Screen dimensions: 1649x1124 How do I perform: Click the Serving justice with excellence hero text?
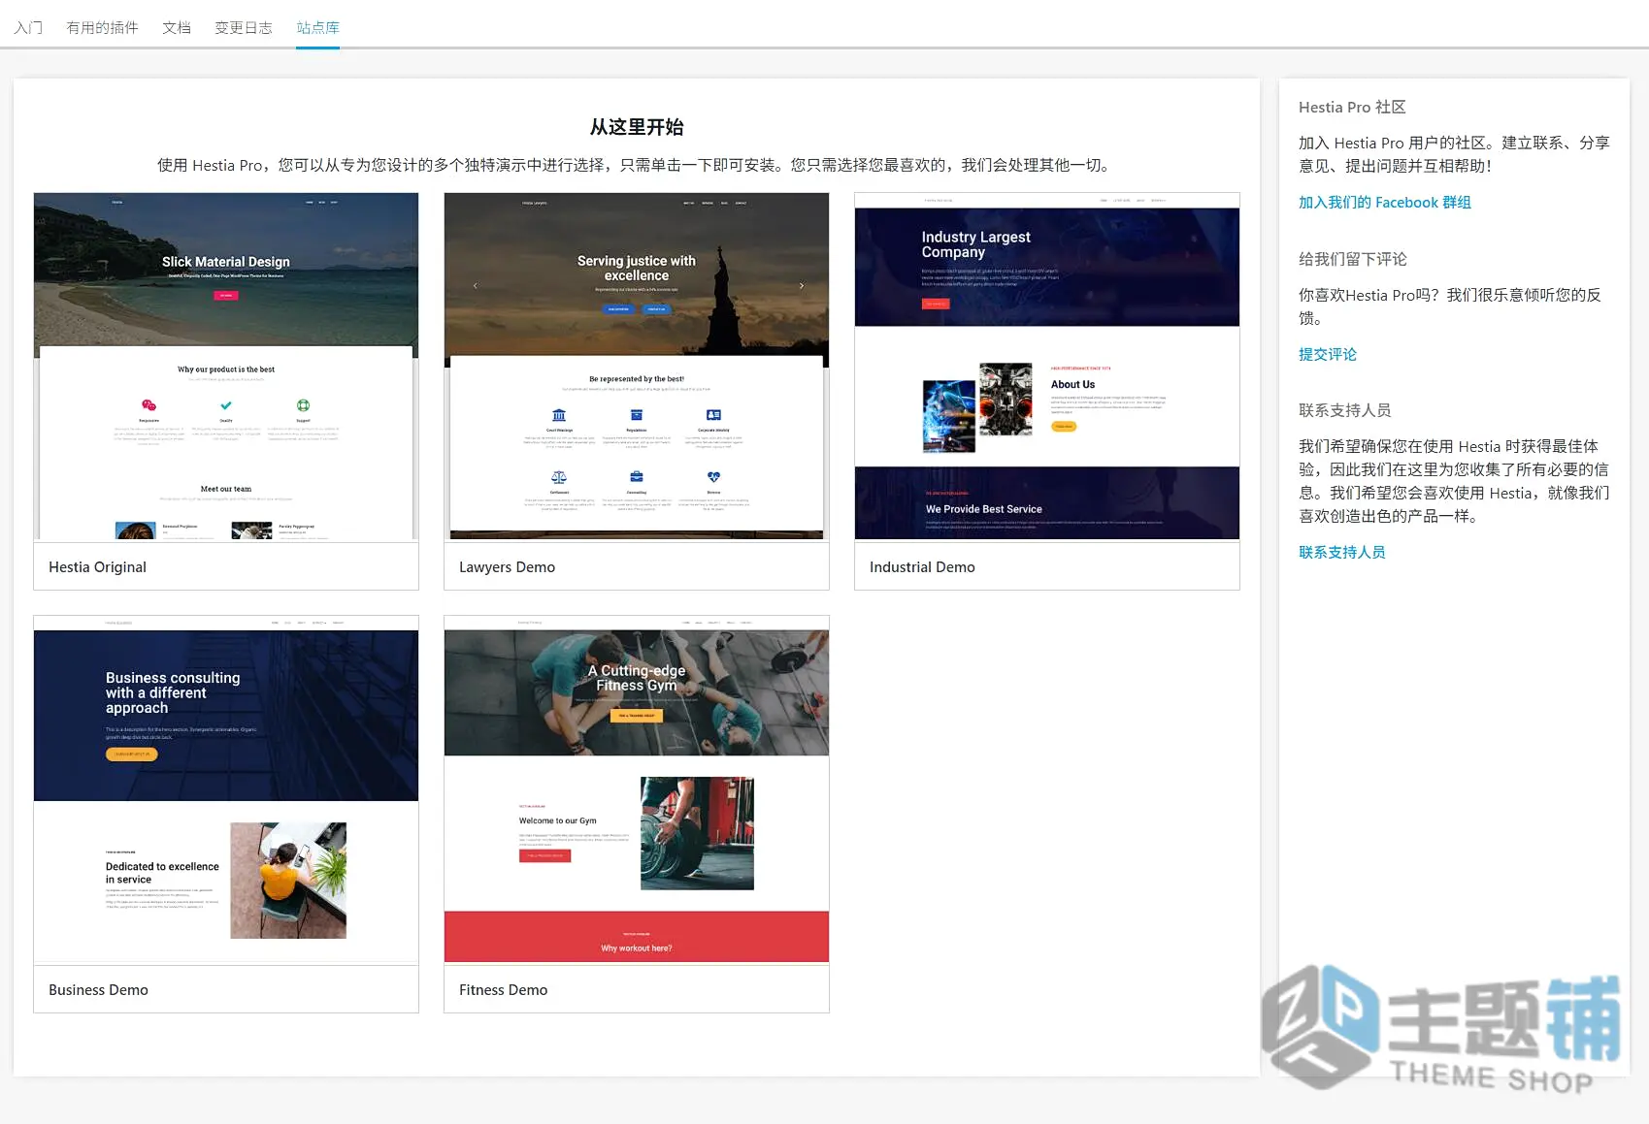click(x=637, y=268)
